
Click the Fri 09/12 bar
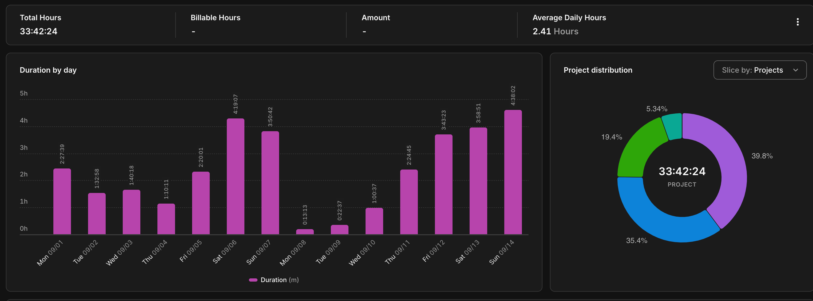point(443,184)
